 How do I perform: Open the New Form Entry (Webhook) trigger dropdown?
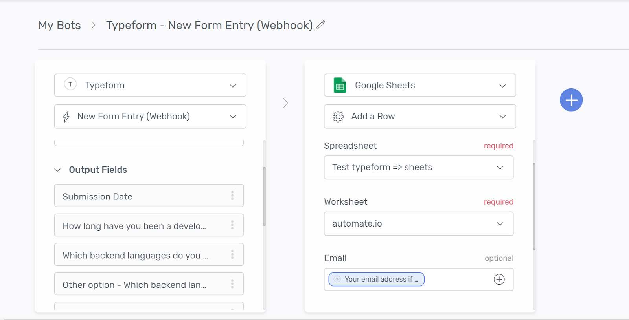coord(150,116)
